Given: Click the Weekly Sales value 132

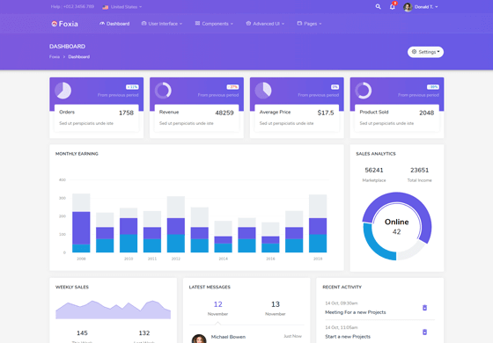Looking at the screenshot, I should coord(144,333).
